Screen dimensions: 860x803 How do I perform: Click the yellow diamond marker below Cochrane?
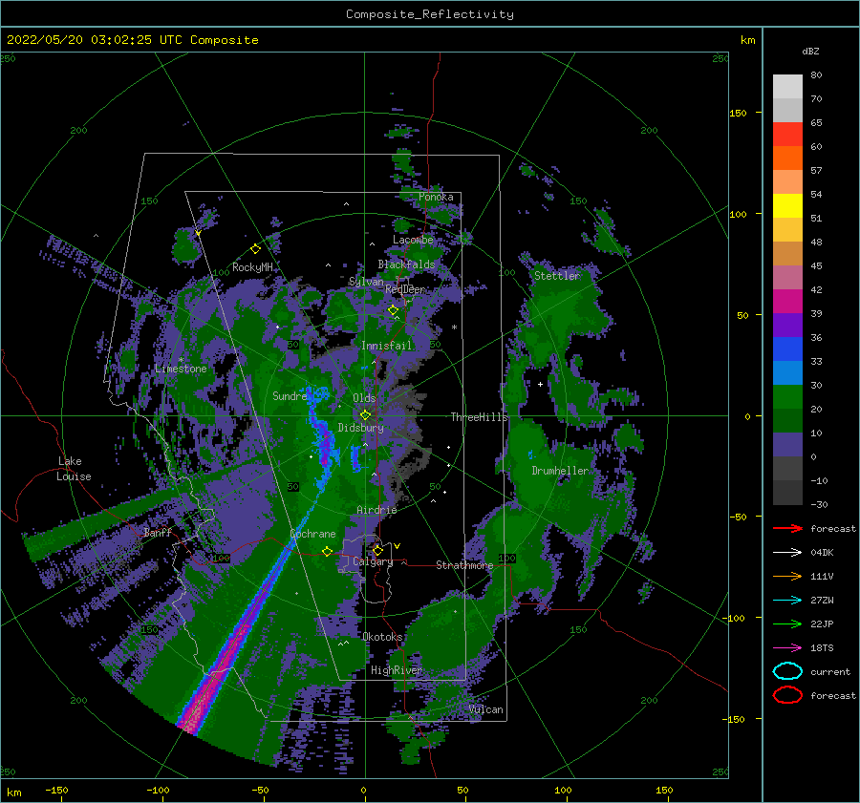coord(327,551)
